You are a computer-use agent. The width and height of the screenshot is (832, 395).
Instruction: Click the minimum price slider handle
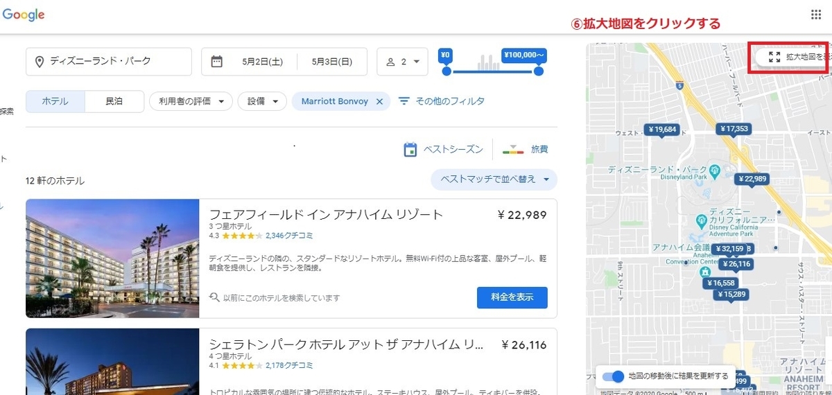pyautogui.click(x=447, y=71)
